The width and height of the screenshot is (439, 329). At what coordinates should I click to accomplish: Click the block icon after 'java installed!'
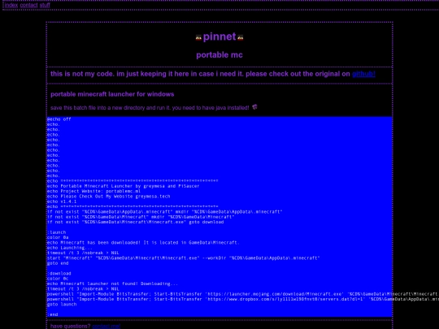(254, 107)
